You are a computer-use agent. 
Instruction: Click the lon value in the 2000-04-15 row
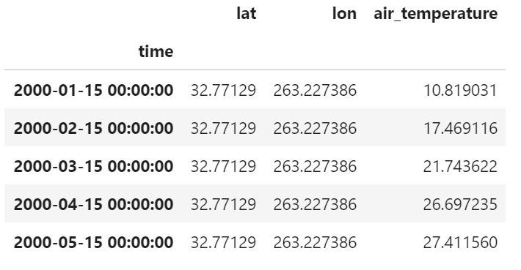(315, 204)
